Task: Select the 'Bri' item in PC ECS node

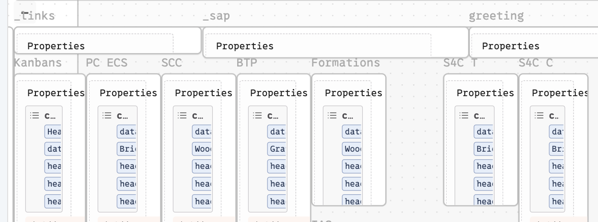Action: pyautogui.click(x=127, y=149)
